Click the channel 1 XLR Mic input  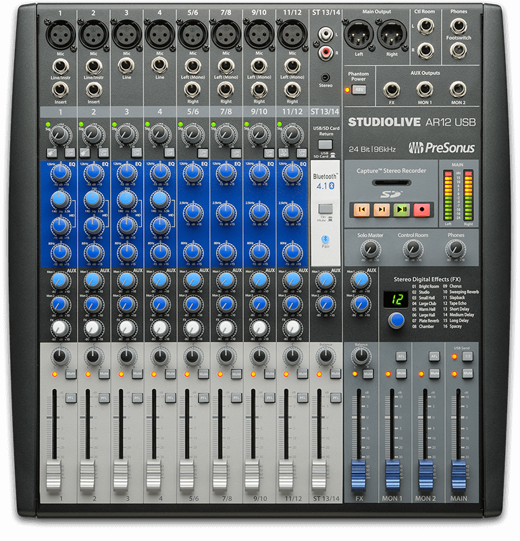click(61, 34)
